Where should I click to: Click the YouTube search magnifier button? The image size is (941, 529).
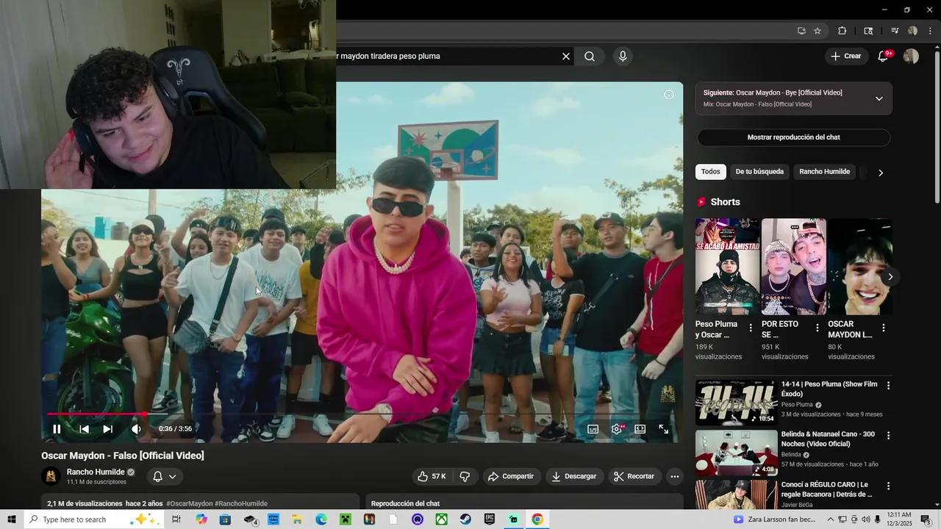(590, 57)
